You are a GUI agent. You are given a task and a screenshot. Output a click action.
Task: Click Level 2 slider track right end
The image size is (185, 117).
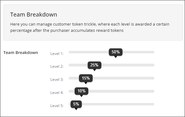pyautogui.click(x=153, y=65)
